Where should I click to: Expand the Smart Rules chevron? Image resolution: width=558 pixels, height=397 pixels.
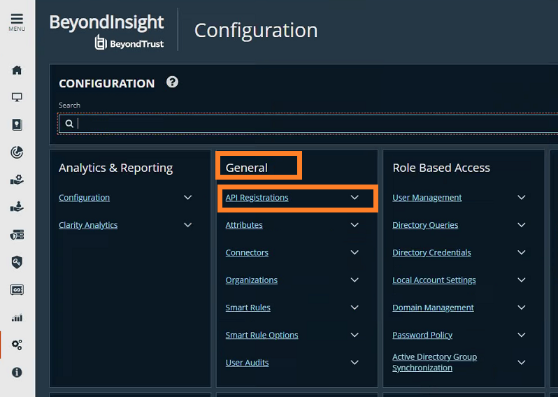355,308
